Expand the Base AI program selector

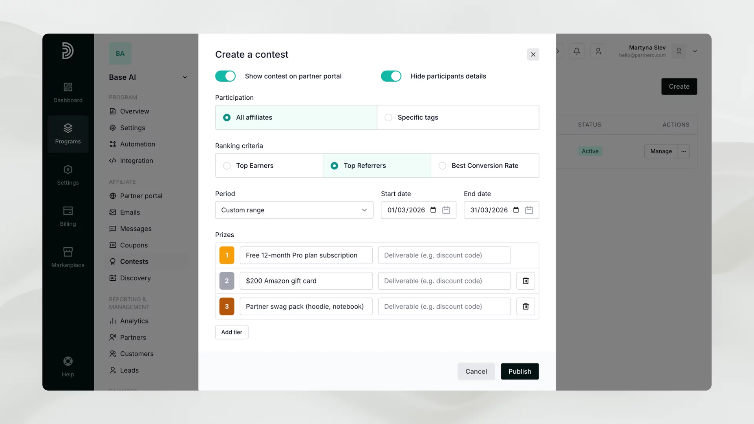point(185,77)
